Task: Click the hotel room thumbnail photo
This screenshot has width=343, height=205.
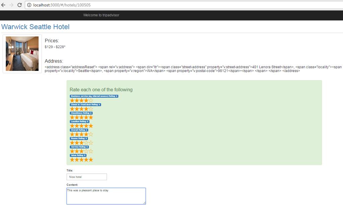Action: [x=22, y=54]
